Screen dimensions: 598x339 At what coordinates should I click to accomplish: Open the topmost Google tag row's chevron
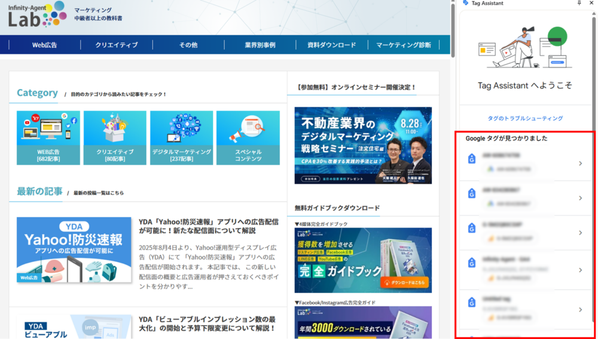pyautogui.click(x=581, y=163)
